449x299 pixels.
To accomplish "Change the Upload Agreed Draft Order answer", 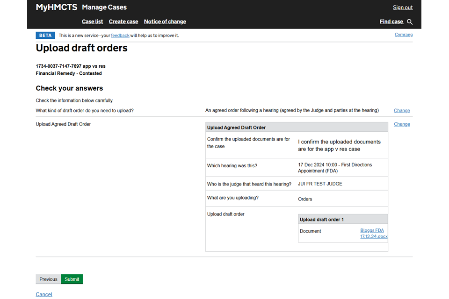I will pyautogui.click(x=401, y=124).
